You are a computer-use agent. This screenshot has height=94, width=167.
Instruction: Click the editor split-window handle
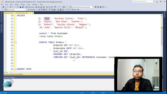162,15
